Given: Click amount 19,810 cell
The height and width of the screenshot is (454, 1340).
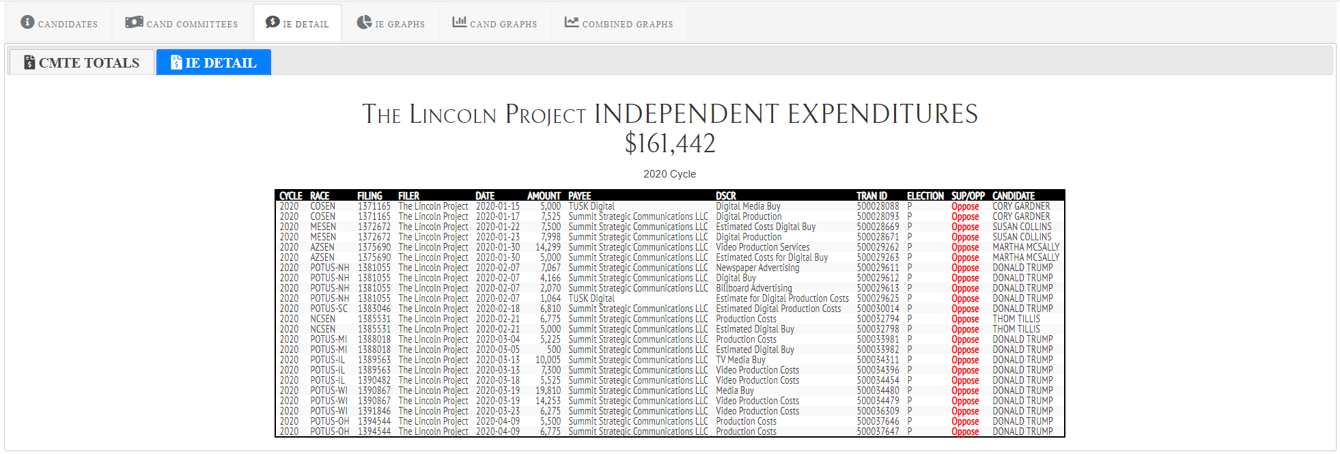Looking at the screenshot, I should 548,391.
